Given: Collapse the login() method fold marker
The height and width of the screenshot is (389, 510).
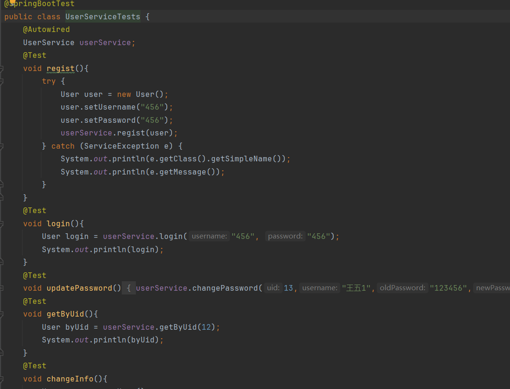Looking at the screenshot, I should [1, 224].
